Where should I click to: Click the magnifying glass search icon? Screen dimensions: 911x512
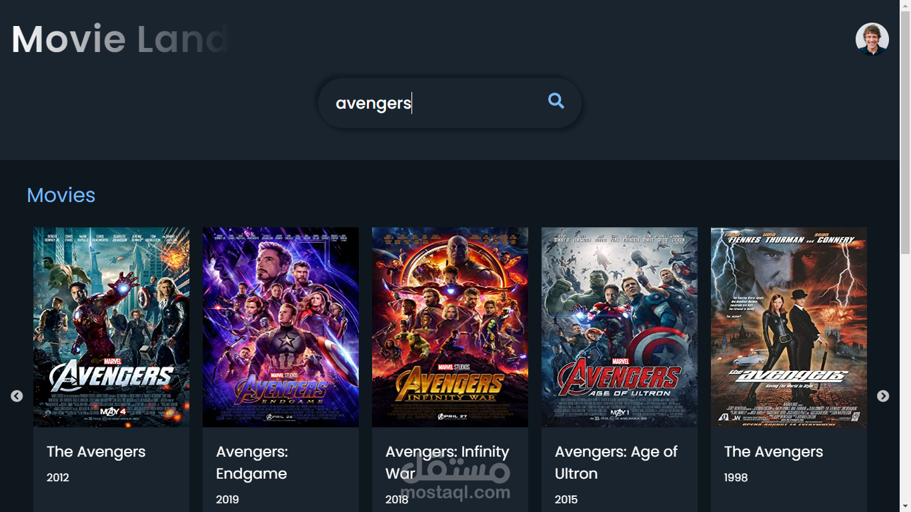coord(556,101)
